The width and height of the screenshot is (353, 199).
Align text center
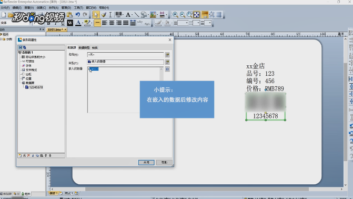tap(112, 23)
